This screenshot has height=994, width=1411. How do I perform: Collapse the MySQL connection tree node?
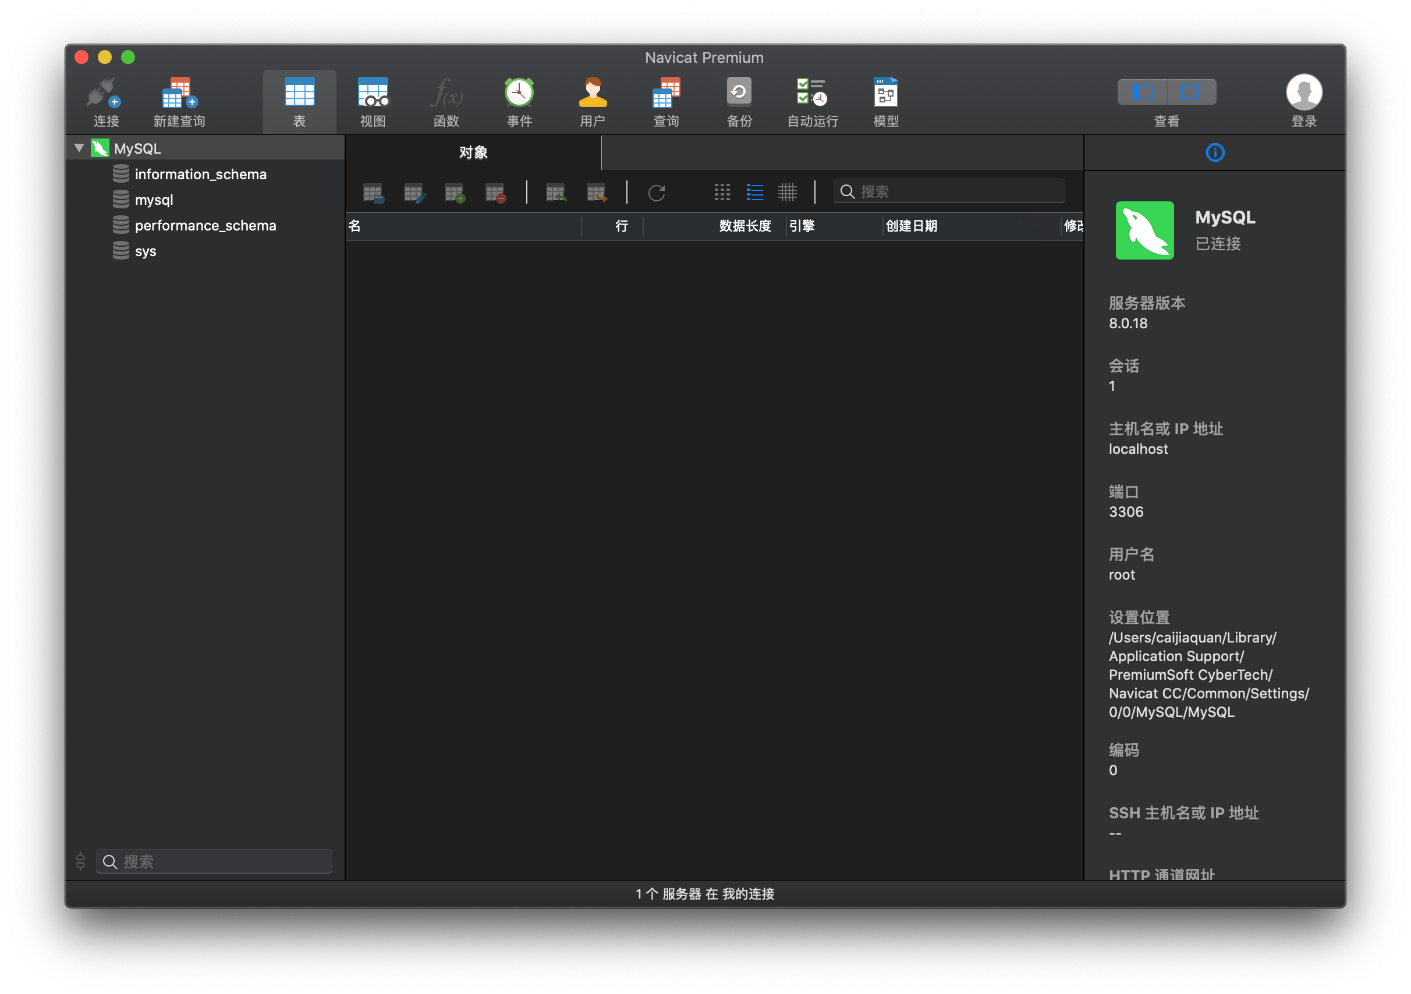(x=79, y=148)
